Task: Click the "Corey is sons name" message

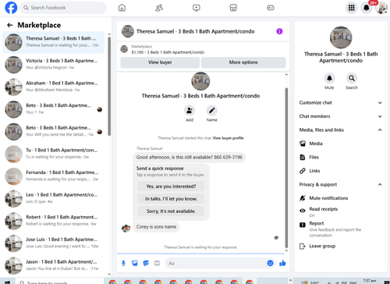Action: (156, 227)
